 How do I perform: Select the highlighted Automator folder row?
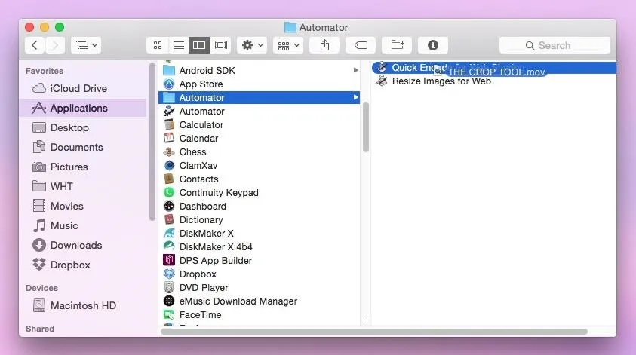(260, 98)
